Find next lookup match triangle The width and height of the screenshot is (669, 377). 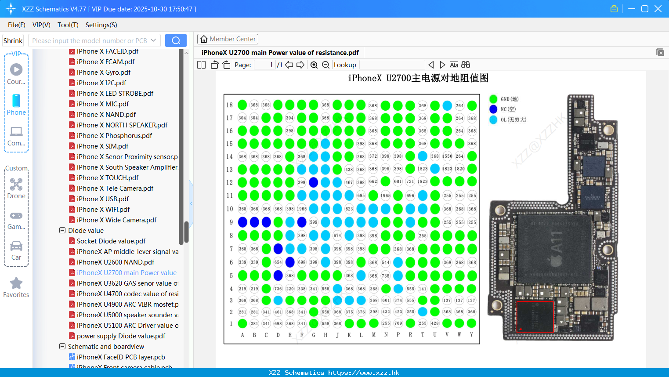(x=442, y=65)
